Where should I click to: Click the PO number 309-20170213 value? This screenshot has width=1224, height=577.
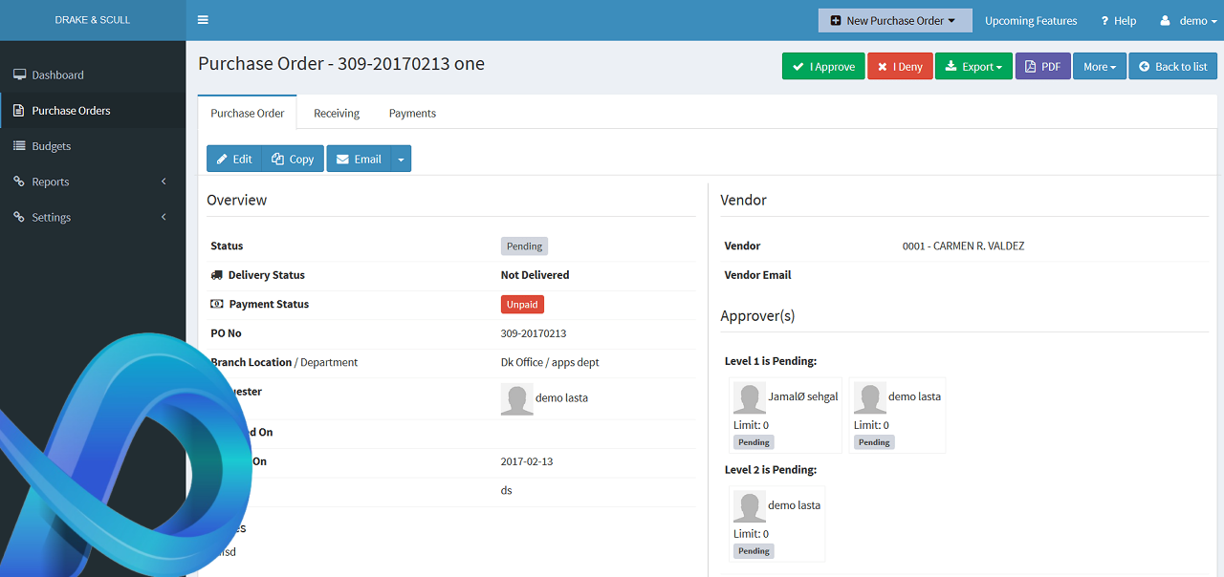point(534,333)
